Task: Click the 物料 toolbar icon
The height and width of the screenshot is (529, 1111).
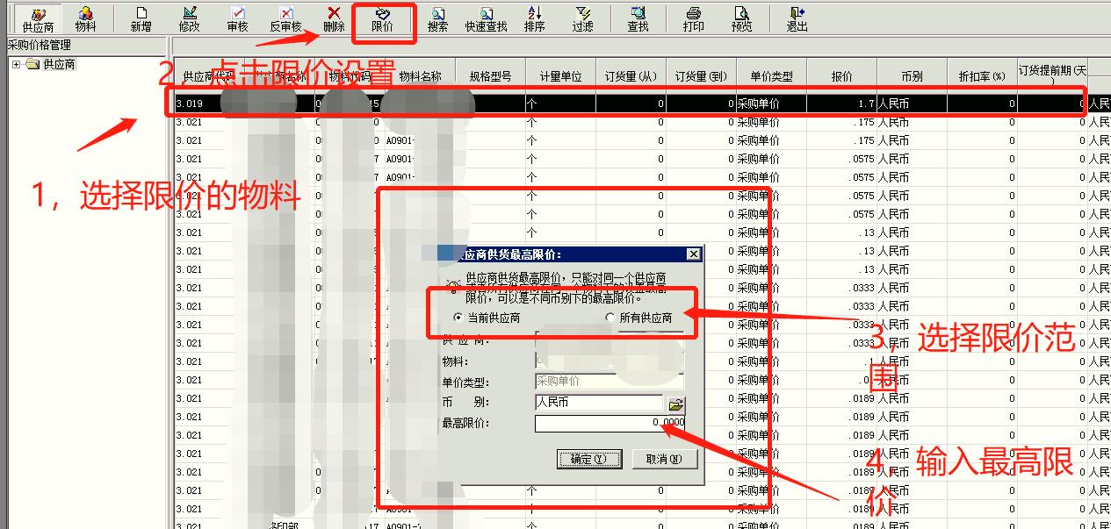Action: tap(86, 16)
